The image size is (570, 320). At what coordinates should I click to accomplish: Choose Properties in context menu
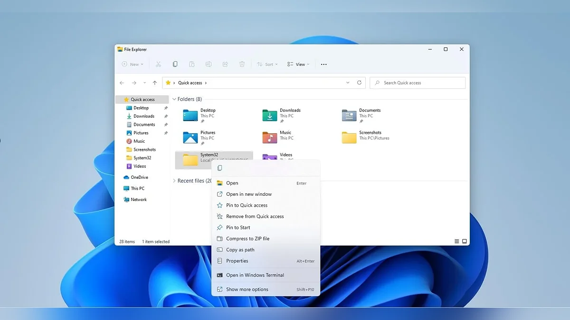(x=266, y=261)
